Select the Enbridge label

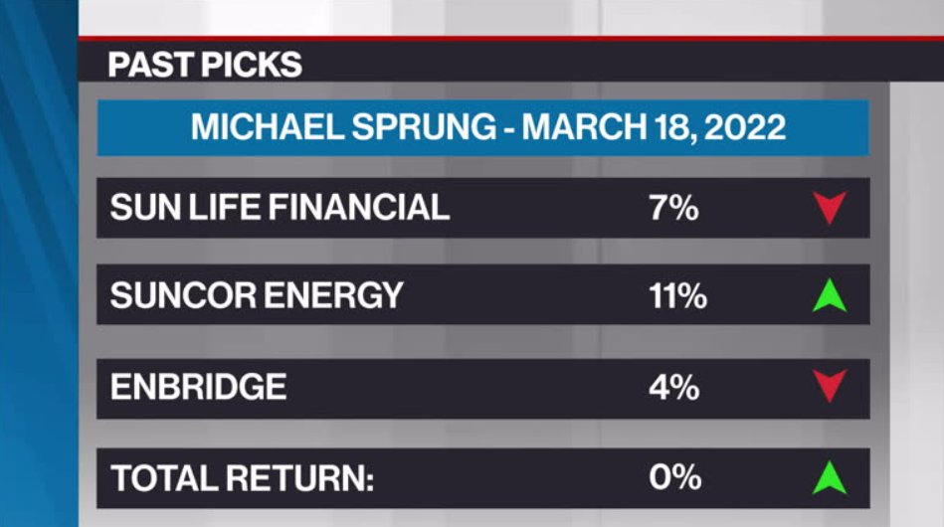[x=198, y=386]
